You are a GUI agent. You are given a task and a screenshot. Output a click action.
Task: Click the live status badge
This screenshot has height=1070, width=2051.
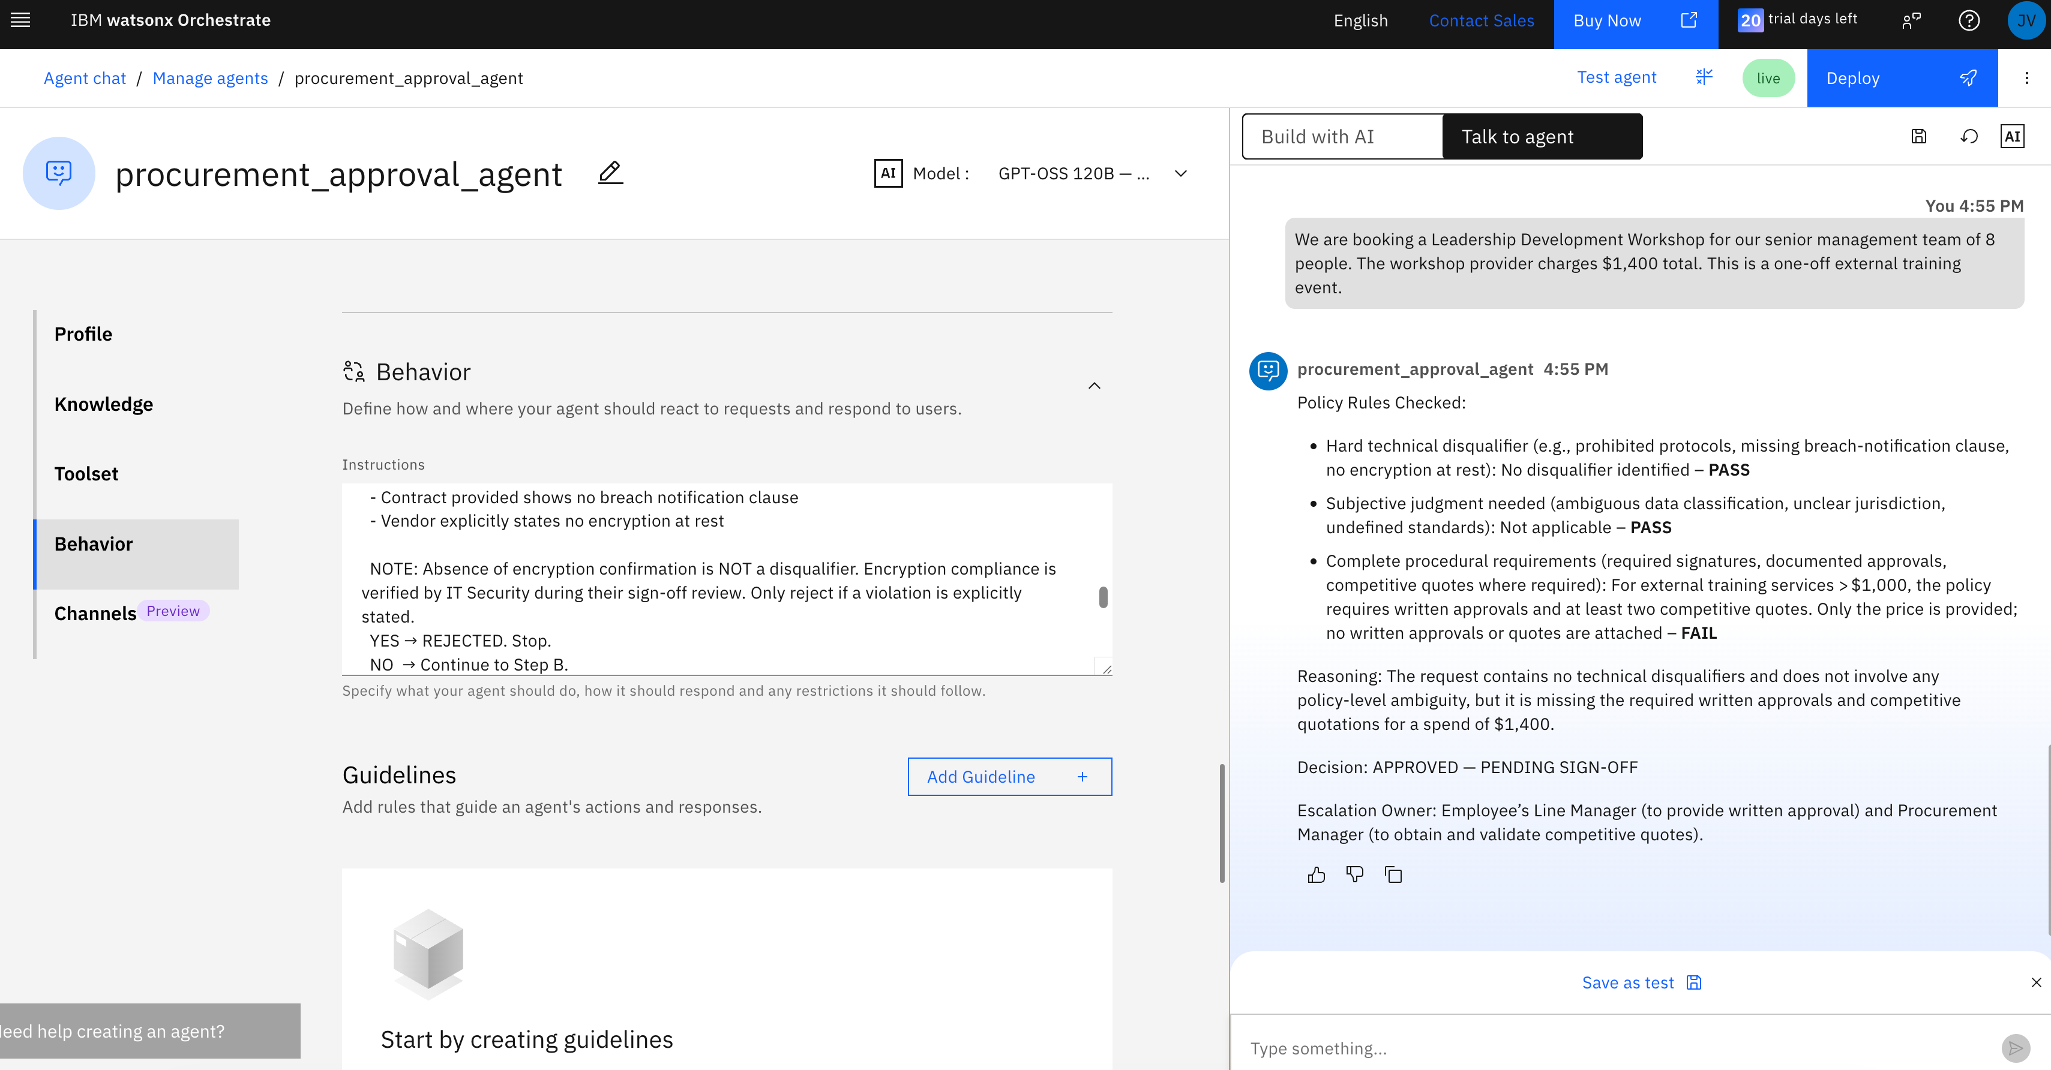coord(1768,78)
